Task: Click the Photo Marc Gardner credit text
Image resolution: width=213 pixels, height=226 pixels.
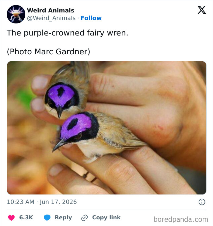Action: coord(48,52)
